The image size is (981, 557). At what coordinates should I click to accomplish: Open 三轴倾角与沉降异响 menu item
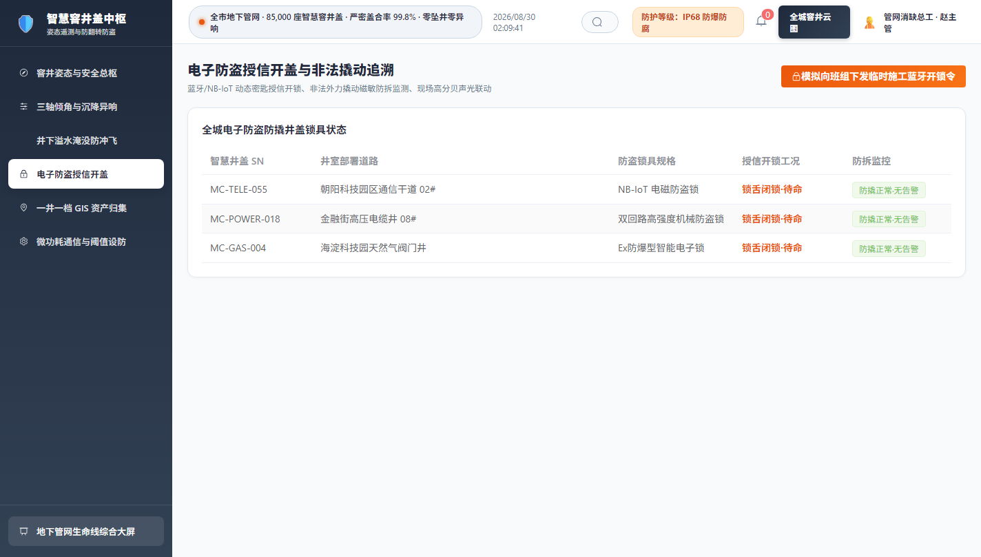click(x=86, y=107)
